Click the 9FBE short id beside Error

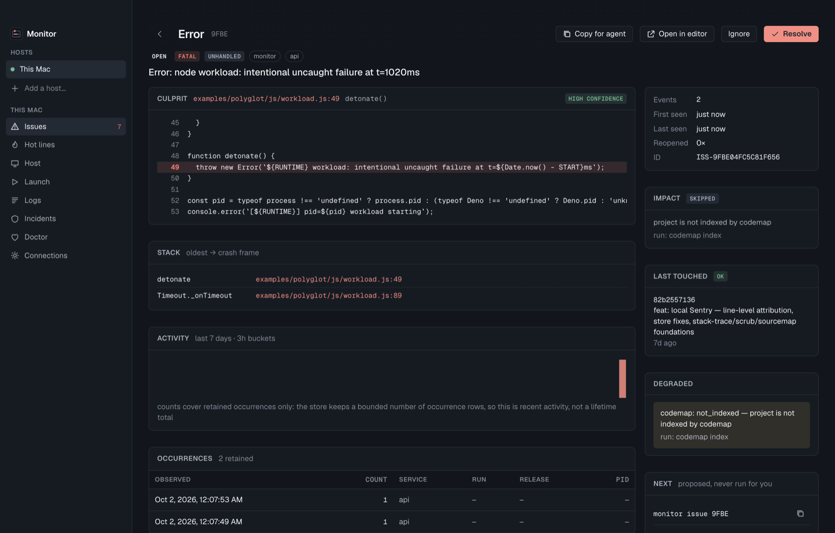tap(219, 34)
